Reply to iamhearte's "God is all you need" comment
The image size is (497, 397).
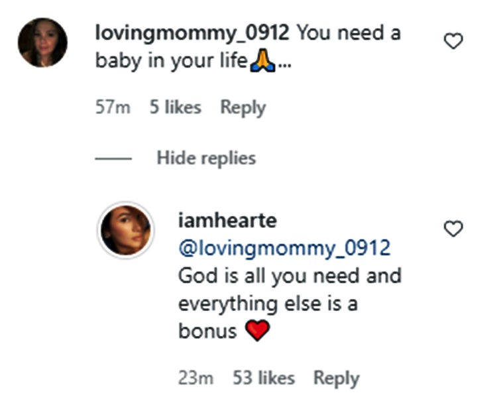click(x=336, y=378)
